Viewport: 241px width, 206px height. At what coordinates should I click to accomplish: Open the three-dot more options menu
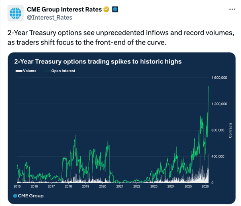pyautogui.click(x=232, y=9)
